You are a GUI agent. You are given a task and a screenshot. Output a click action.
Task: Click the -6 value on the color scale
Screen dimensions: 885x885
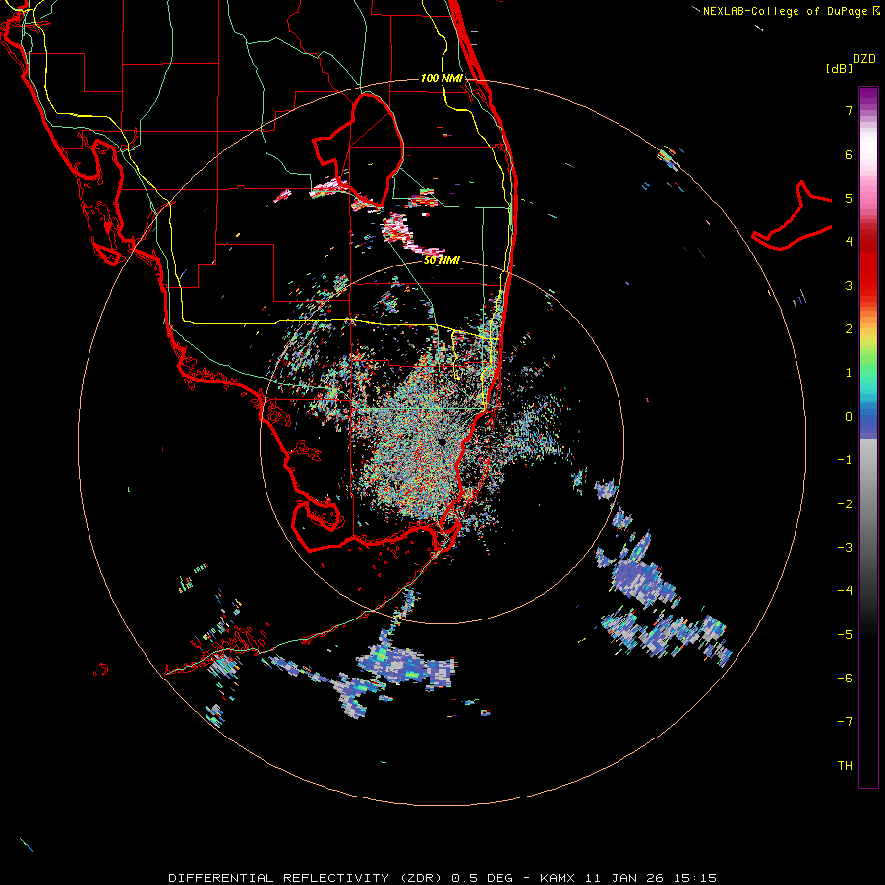pyautogui.click(x=845, y=678)
